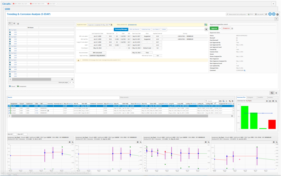Click the export icon above the Results table

pos(224,101)
